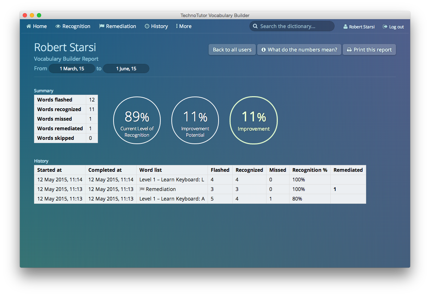Screen dimensions: 430x296
Task: Click the info icon before What do the numbers mean
Action: pos(263,49)
